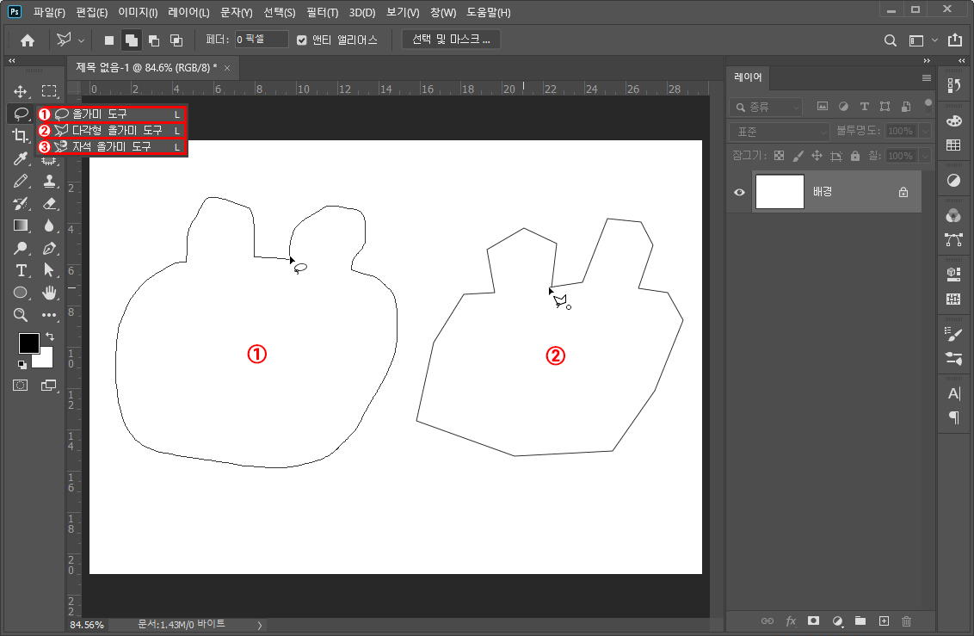974x636 pixels.
Task: Switch to the 레이어 panel tab
Action: [748, 77]
